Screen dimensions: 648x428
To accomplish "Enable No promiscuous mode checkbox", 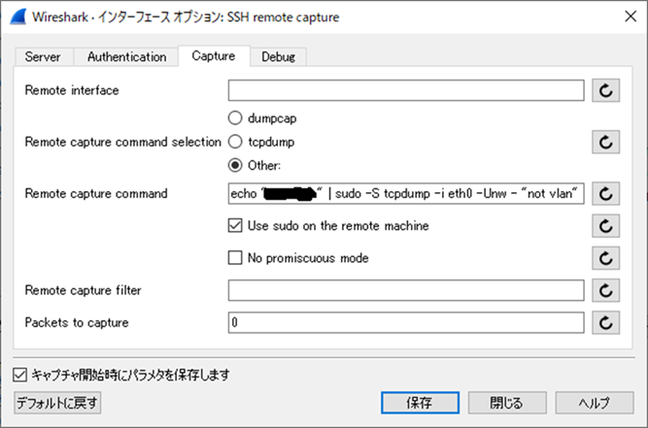I will point(235,258).
